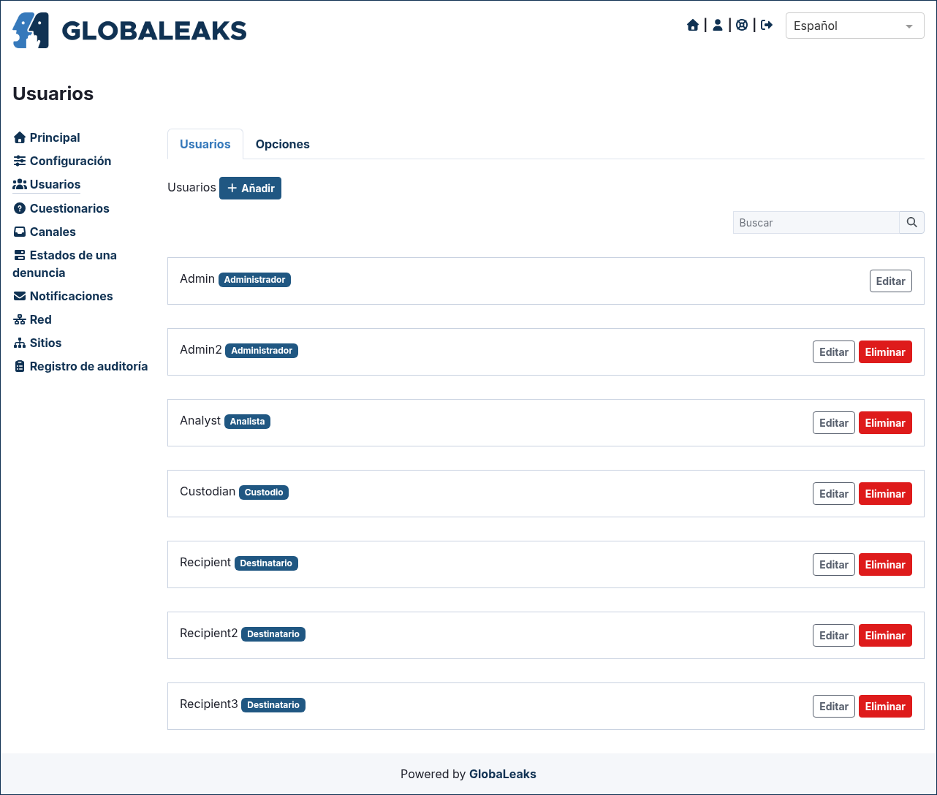Image resolution: width=937 pixels, height=795 pixels.
Task: Edit the Admin2 user
Action: (833, 351)
